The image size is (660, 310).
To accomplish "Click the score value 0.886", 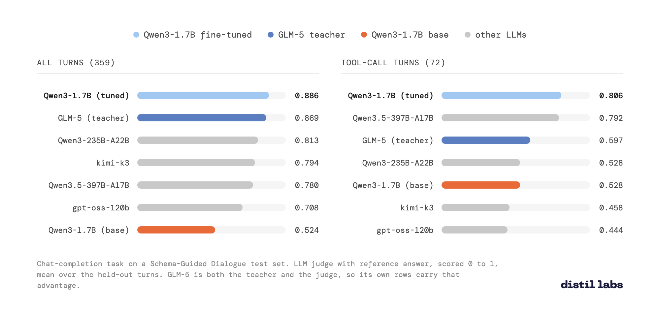I will tap(307, 96).
